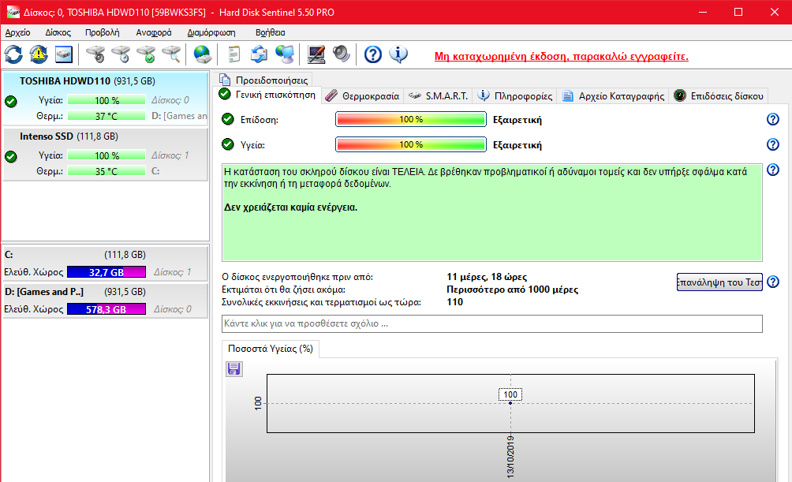Viewport: 792px width, 482px height.
Task: Click the Intenso SSD health bar 100 %
Action: tap(106, 155)
